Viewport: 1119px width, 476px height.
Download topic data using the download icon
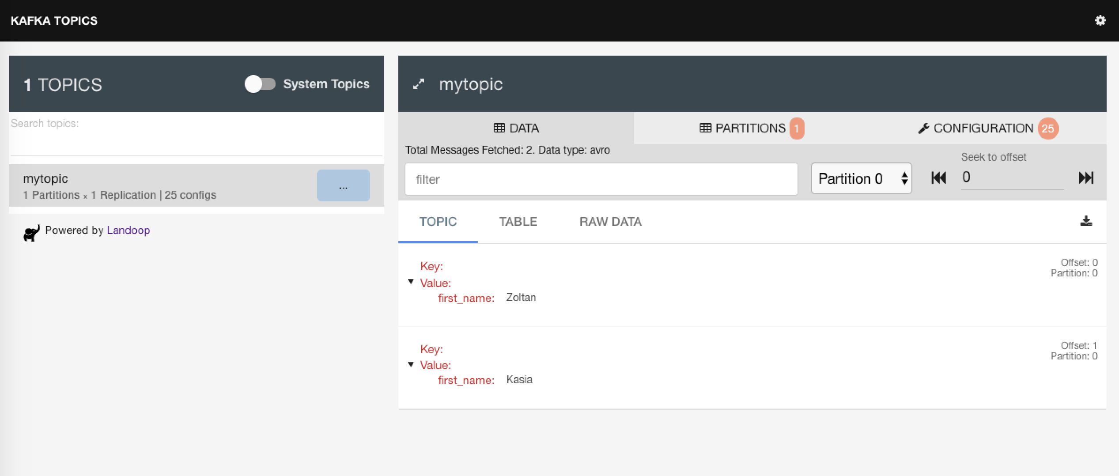click(1086, 221)
